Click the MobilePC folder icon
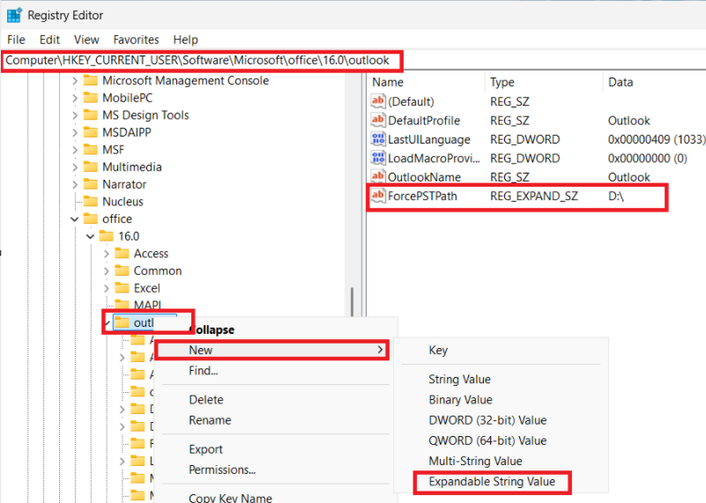This screenshot has width=706, height=503. [91, 98]
